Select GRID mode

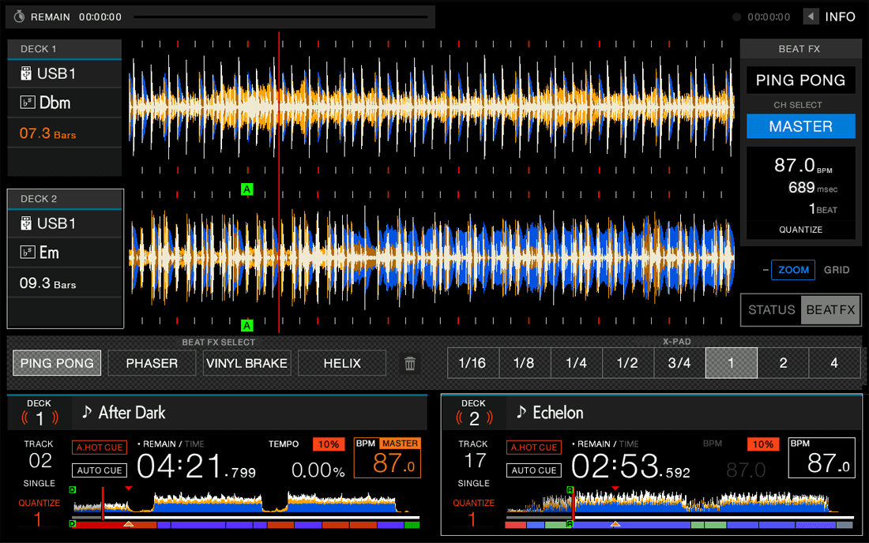point(837,270)
